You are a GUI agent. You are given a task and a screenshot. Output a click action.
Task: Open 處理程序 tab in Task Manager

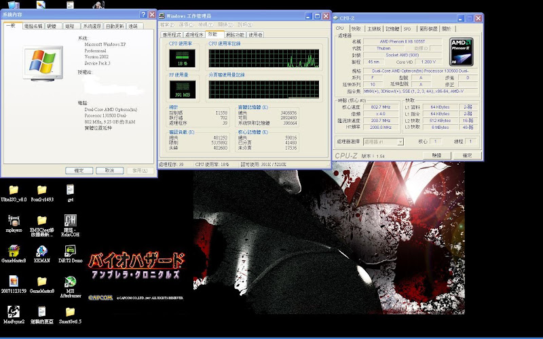point(194,35)
